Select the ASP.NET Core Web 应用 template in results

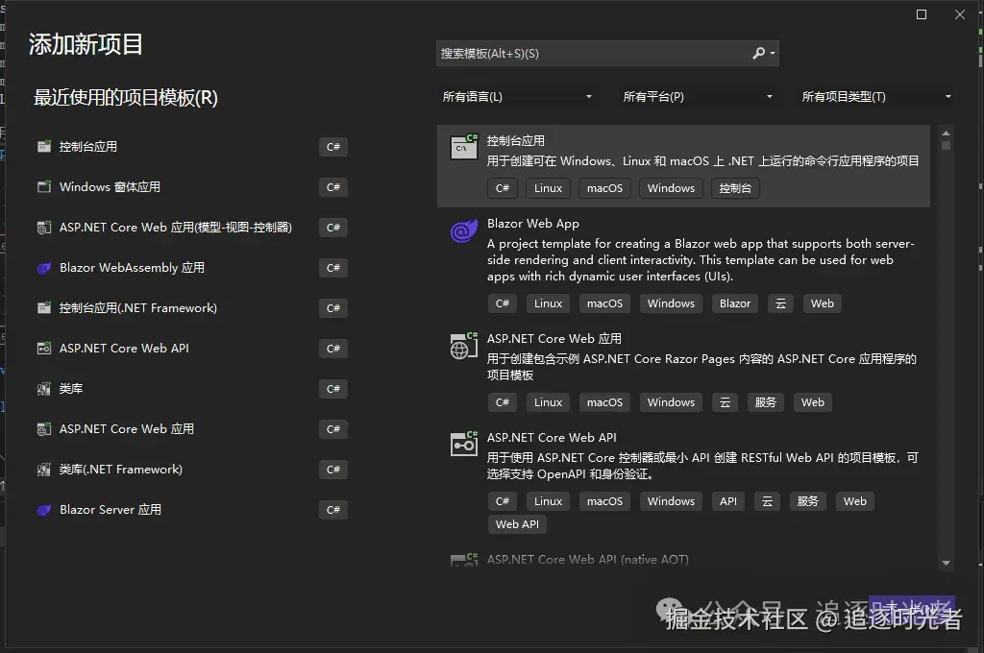[x=683, y=372]
